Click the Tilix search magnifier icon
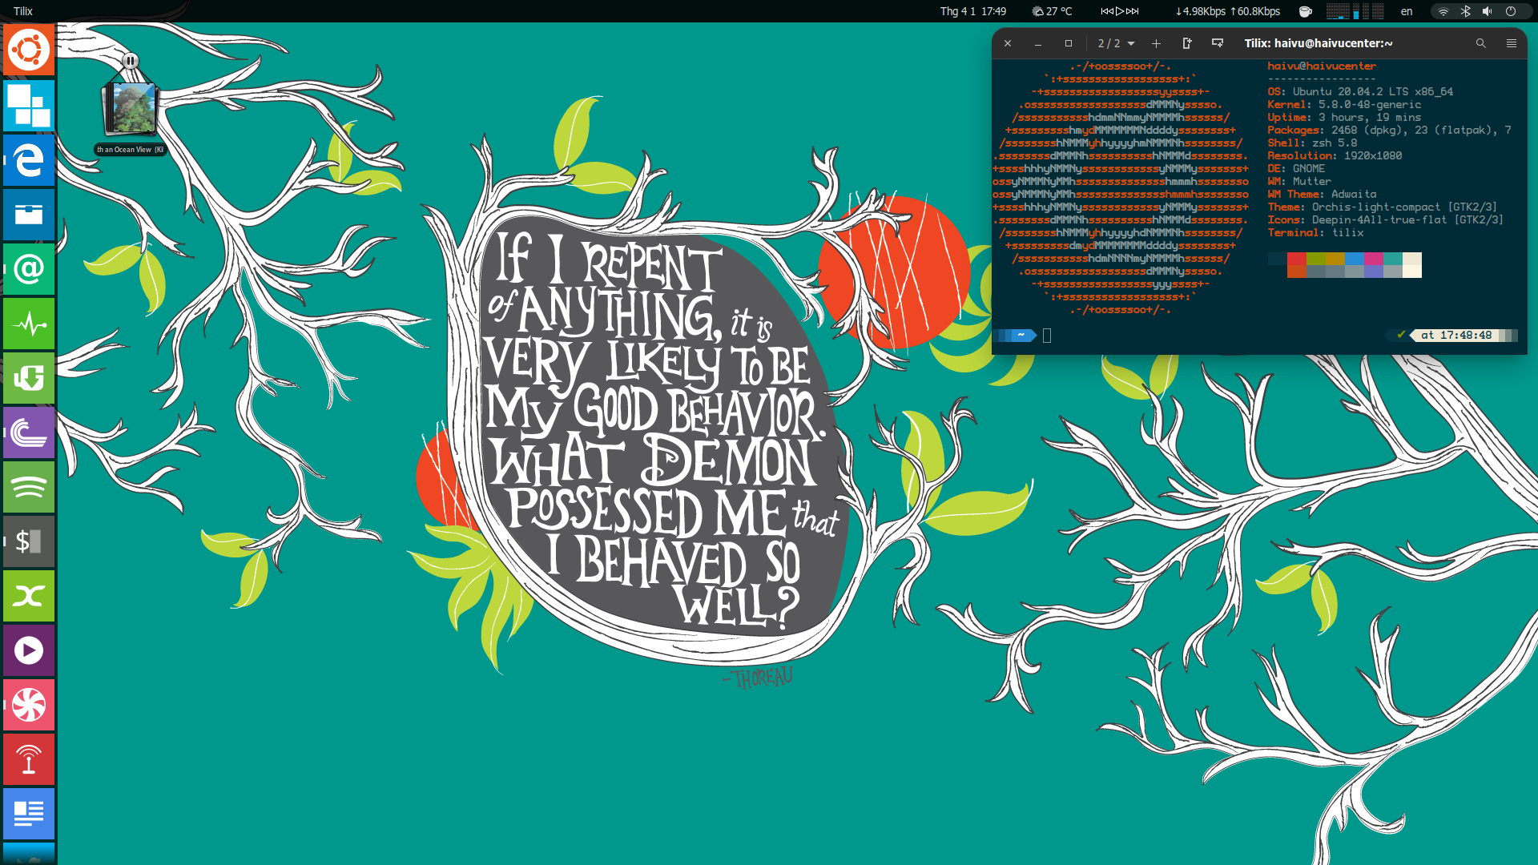Viewport: 1538px width, 865px height. click(x=1480, y=43)
